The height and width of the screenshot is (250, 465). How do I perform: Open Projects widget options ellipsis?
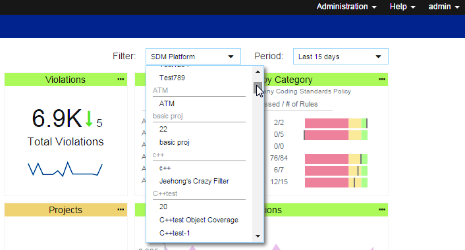(x=121, y=210)
